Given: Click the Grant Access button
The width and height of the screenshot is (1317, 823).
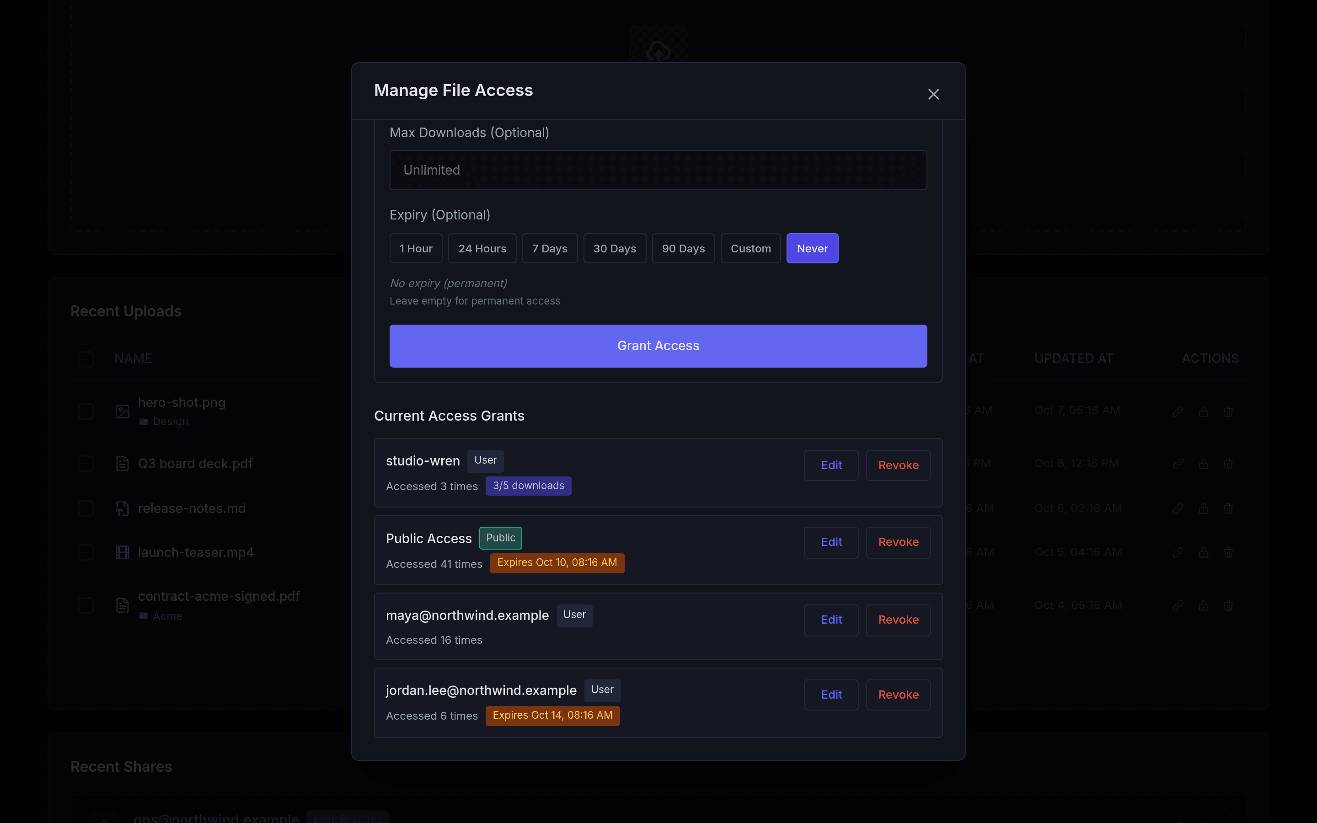Looking at the screenshot, I should pos(658,346).
